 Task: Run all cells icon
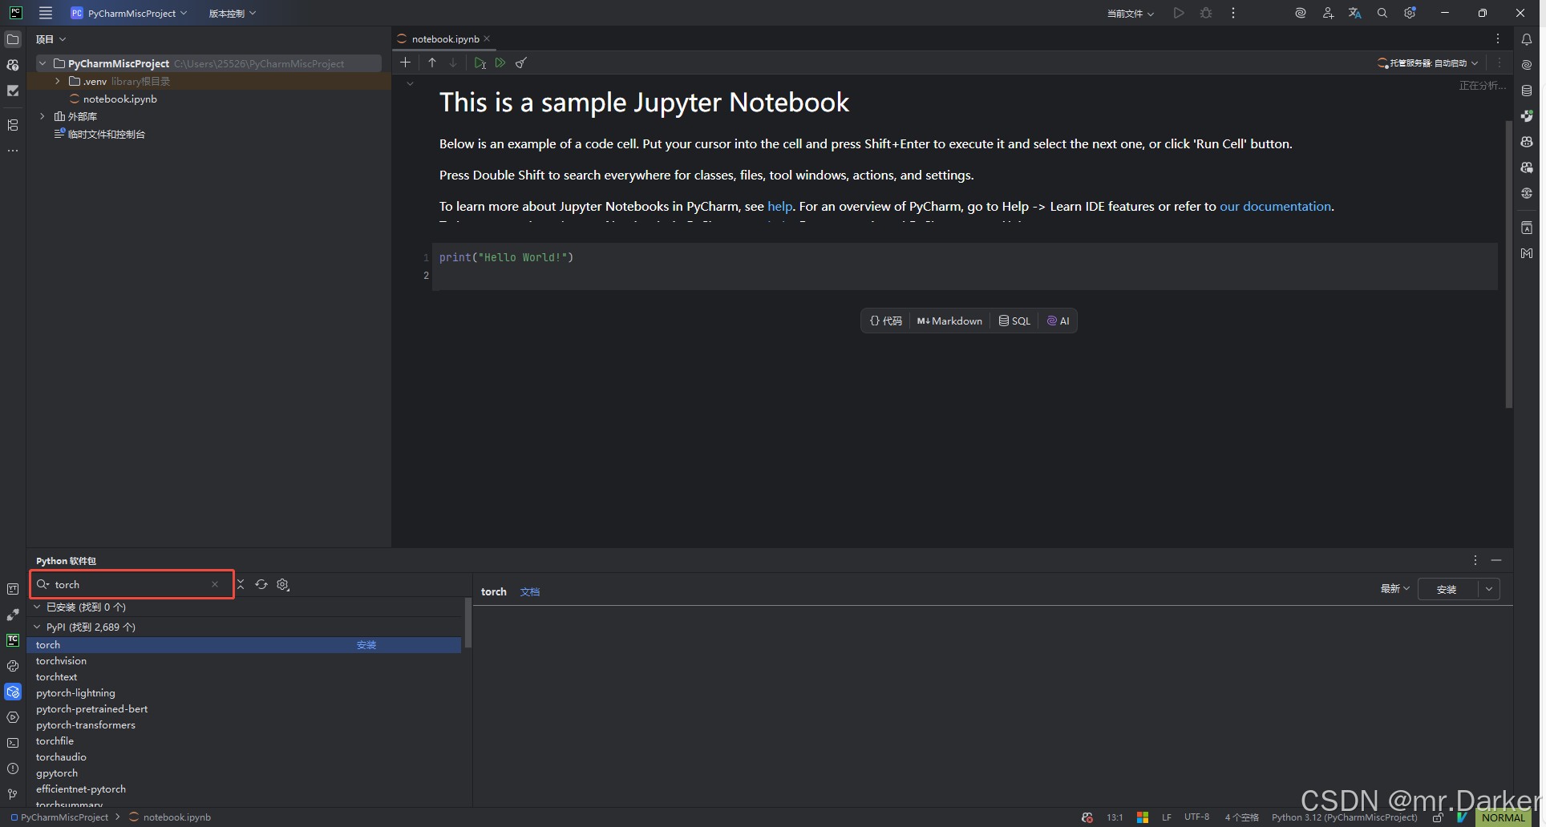[x=500, y=63]
